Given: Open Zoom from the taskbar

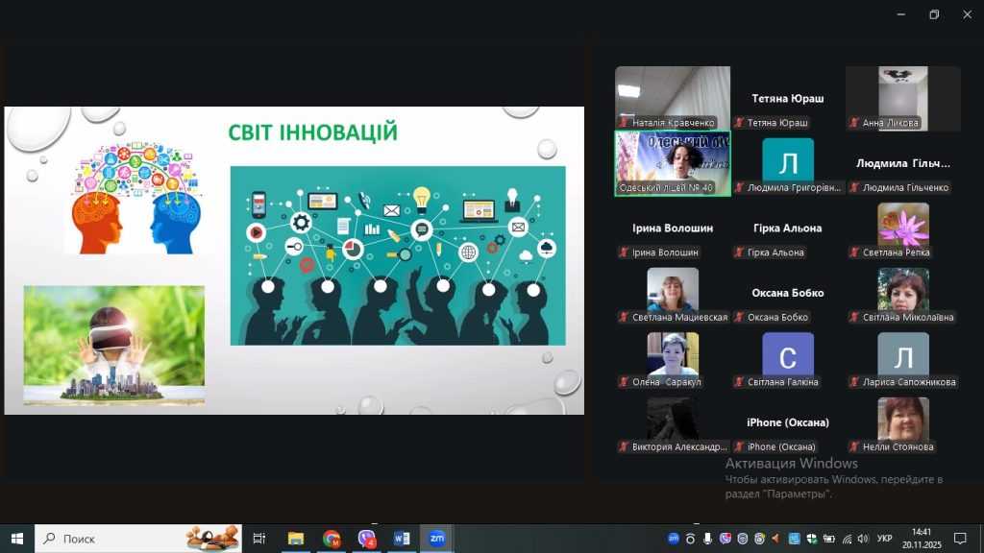Looking at the screenshot, I should coord(436,539).
